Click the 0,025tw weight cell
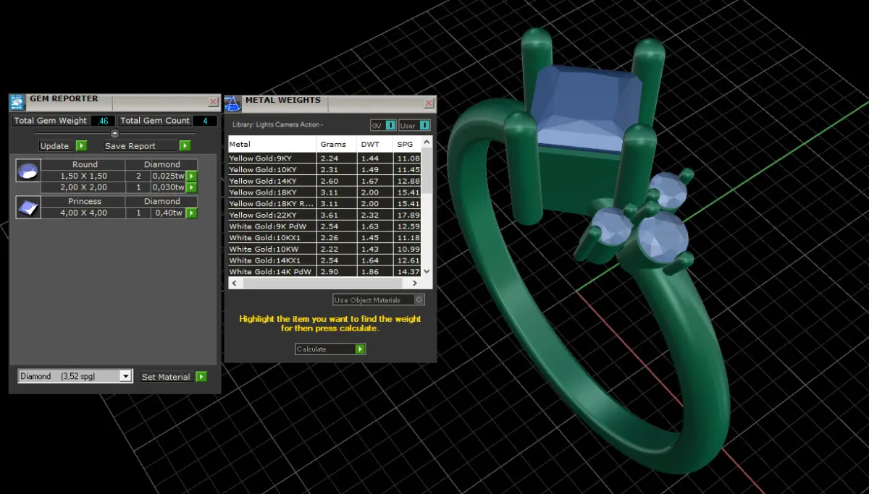The width and height of the screenshot is (869, 494). [x=168, y=176]
